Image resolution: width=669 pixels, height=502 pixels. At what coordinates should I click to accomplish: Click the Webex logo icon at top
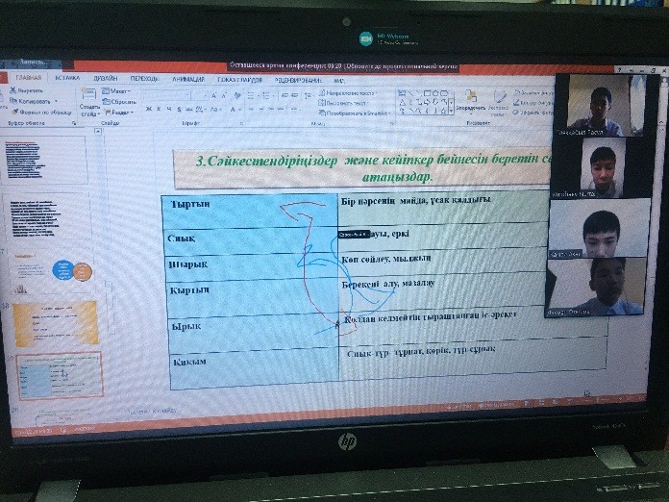[365, 38]
